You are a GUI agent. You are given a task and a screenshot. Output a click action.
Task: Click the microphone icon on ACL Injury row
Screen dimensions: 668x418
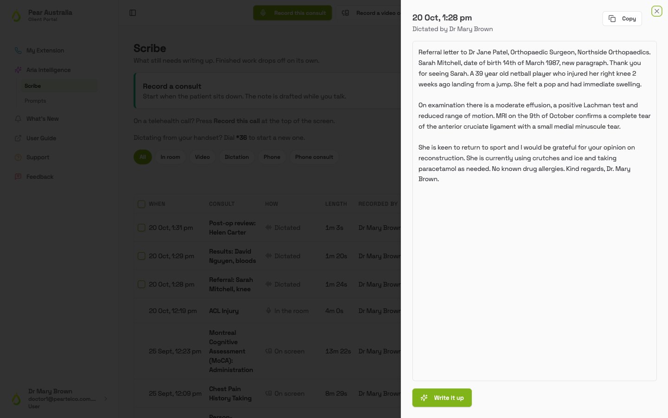[269, 311]
